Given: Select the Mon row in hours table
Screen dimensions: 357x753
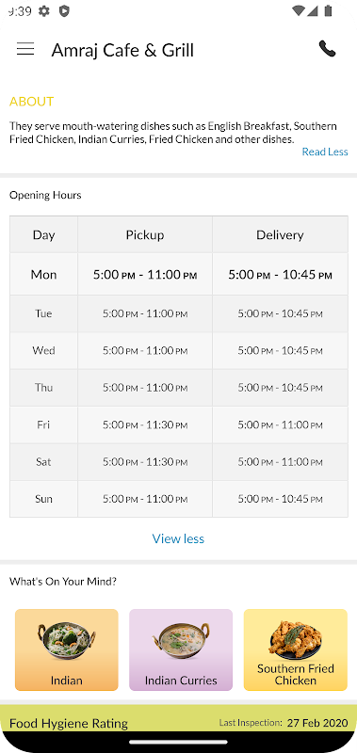Looking at the screenshot, I should coord(179,274).
